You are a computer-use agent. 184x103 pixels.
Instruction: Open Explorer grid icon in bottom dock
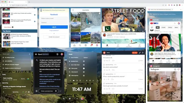click(x=70, y=99)
